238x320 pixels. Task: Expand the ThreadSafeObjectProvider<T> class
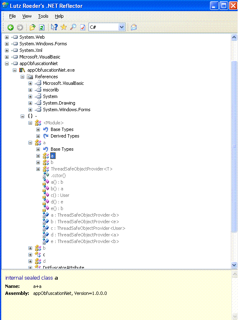[38, 169]
